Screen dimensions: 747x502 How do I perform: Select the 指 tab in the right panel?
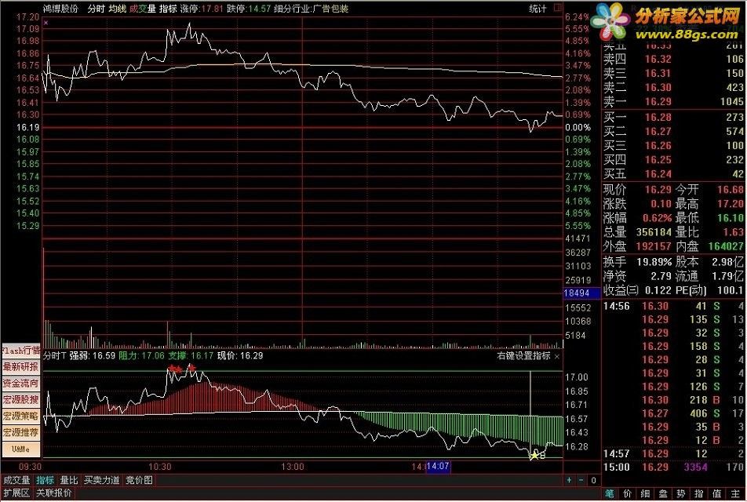pos(698,493)
